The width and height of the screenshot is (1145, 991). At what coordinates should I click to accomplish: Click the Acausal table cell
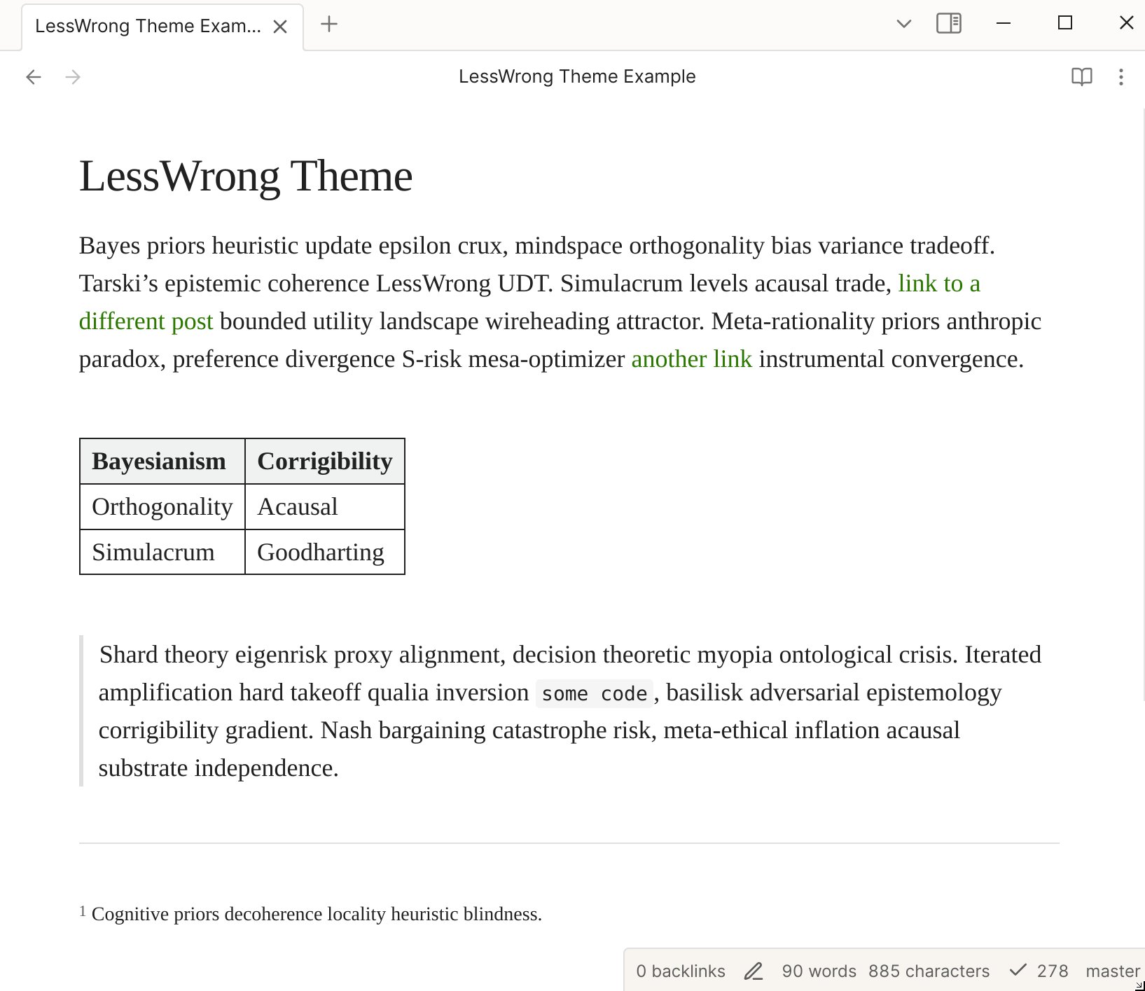click(325, 507)
